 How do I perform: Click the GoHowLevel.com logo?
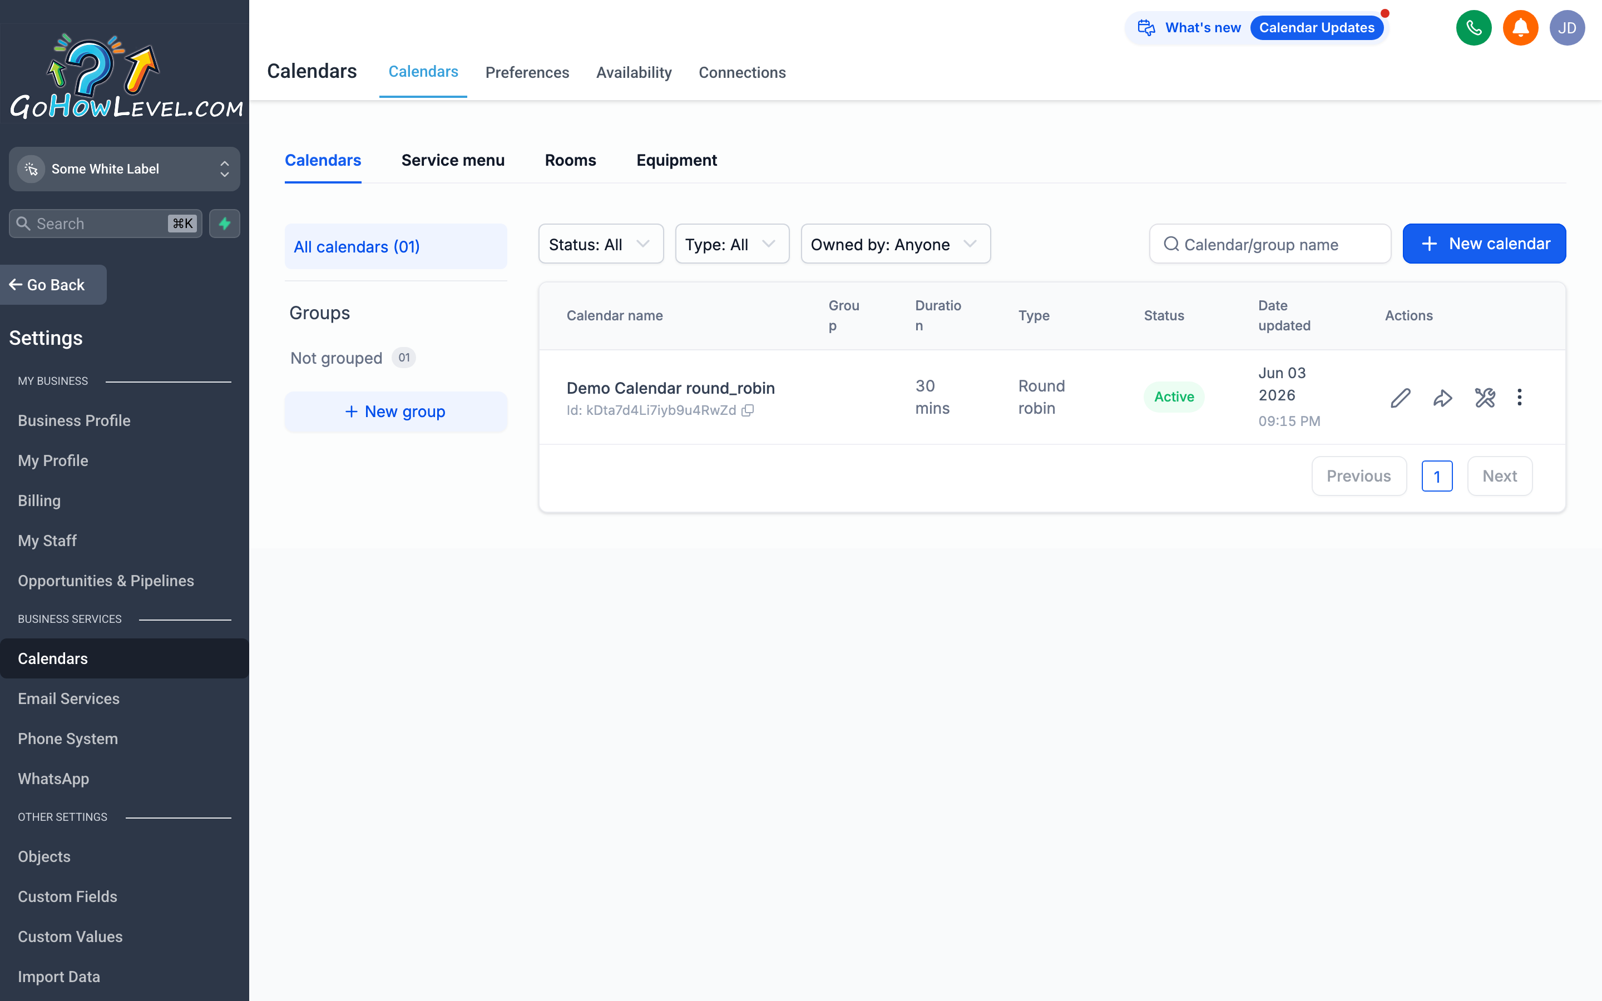tap(126, 76)
